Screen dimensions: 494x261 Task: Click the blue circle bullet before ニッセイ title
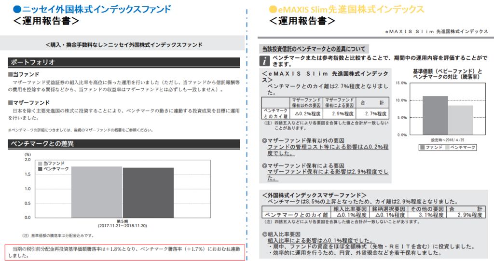point(17,9)
